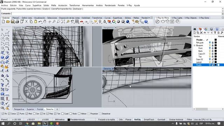Click the filter funnel icon in layers panel
Screen dimensions: 224x126
click(x=215, y=33)
